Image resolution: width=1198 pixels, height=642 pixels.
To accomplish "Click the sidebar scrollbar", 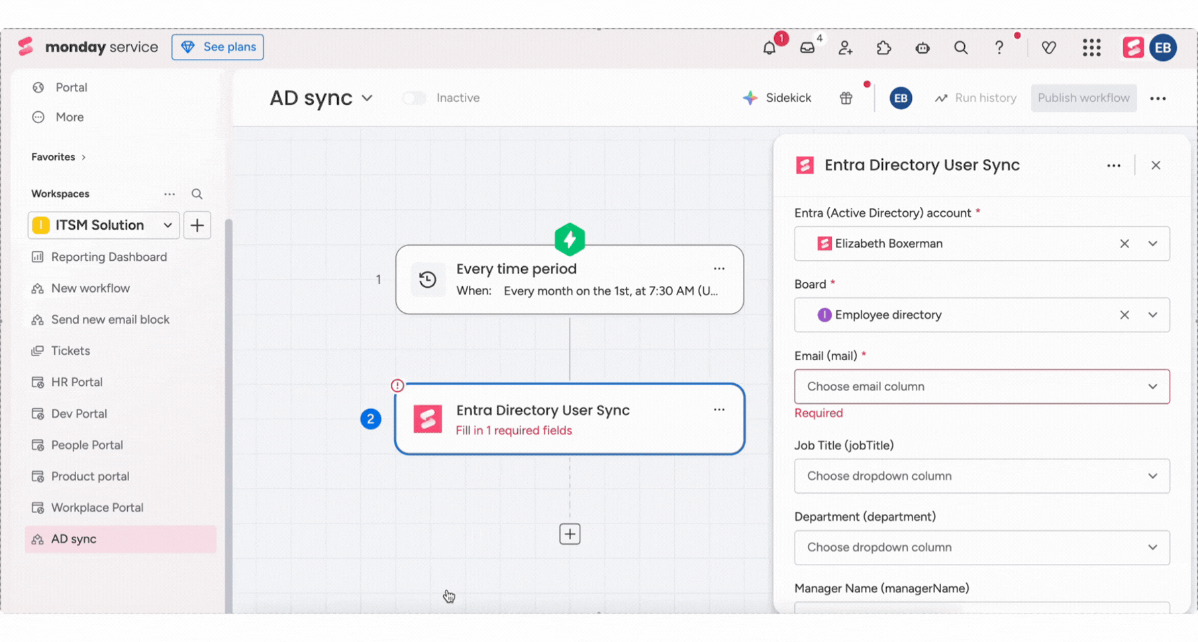I will tap(229, 416).
